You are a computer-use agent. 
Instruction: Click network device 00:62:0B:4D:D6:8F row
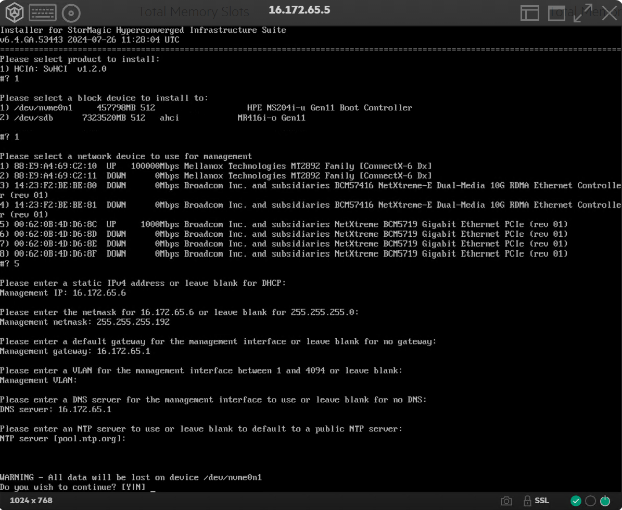pyautogui.click(x=284, y=253)
